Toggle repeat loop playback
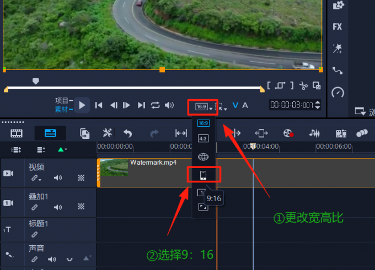Image resolution: width=375 pixels, height=270 pixels. (x=155, y=105)
